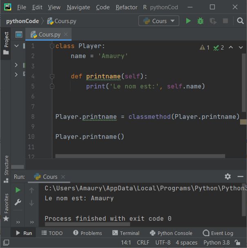Open the Refactor menu
Image resolution: width=247 pixels, height=248 pixels.
127,7
